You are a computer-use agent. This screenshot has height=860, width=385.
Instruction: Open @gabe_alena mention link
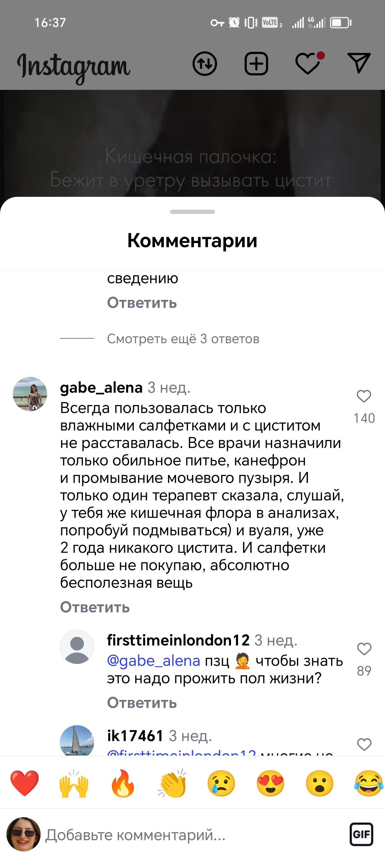coord(154,661)
